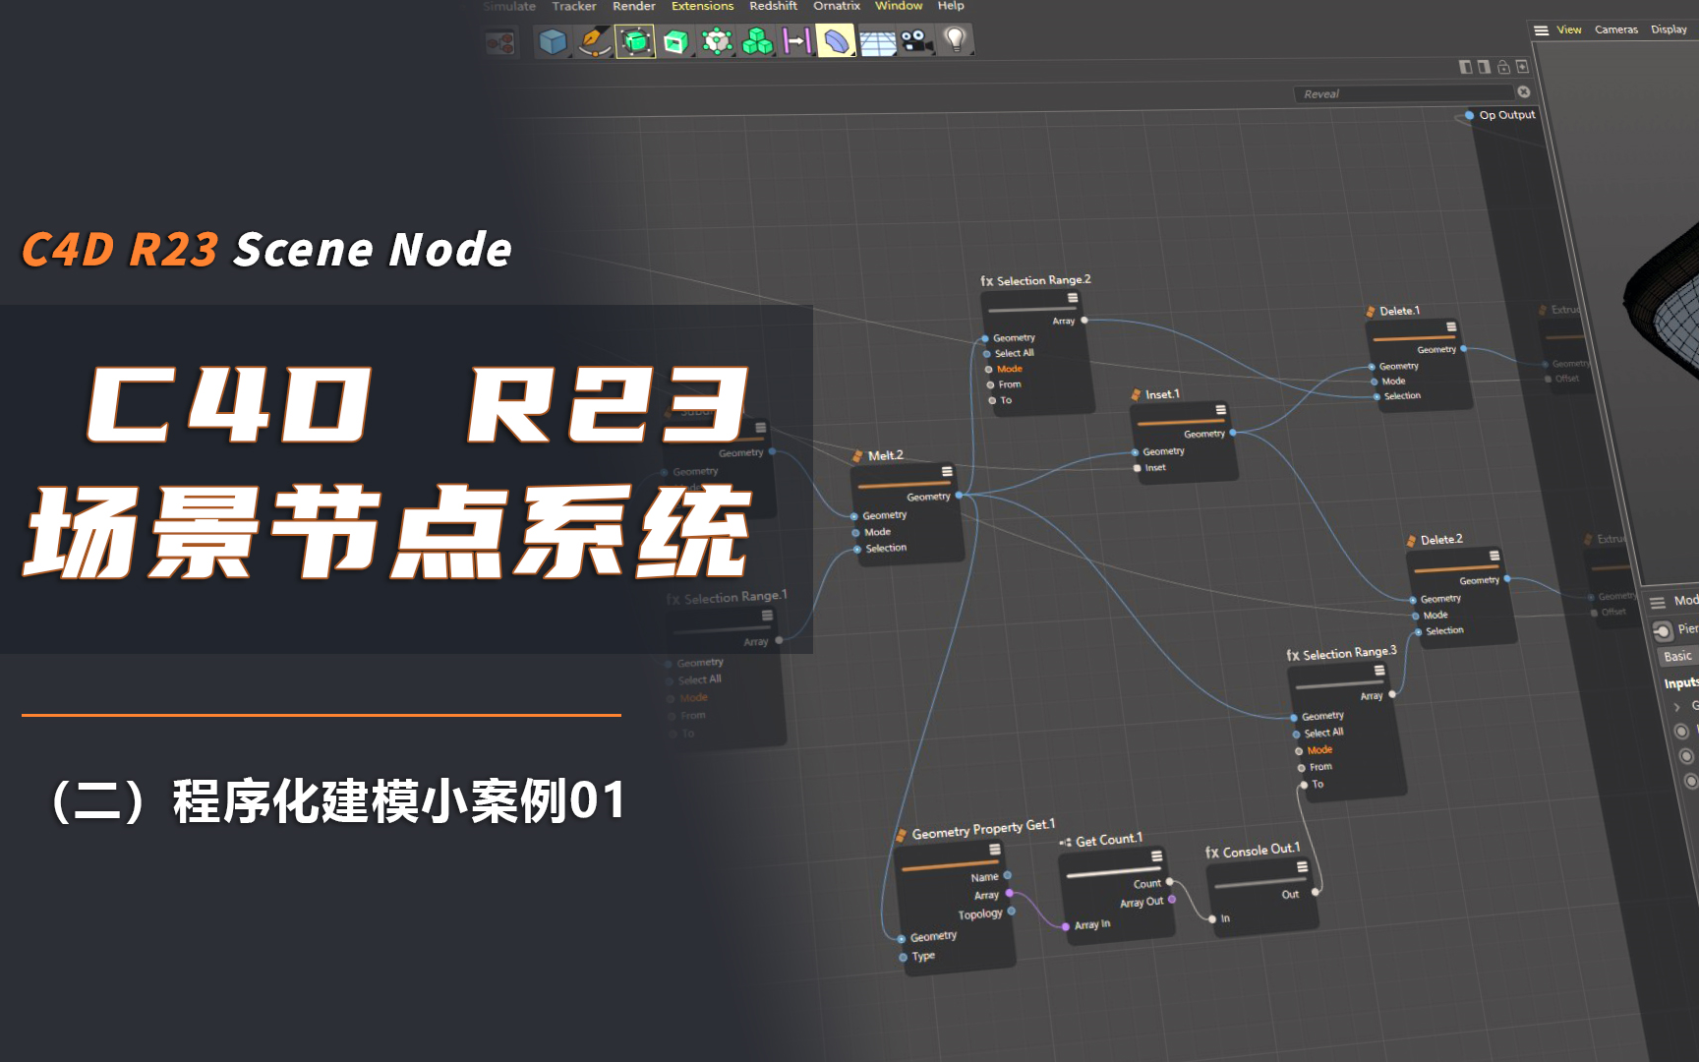Select the Console Out.1 node title
This screenshot has width=1699, height=1062.
click(x=1260, y=850)
